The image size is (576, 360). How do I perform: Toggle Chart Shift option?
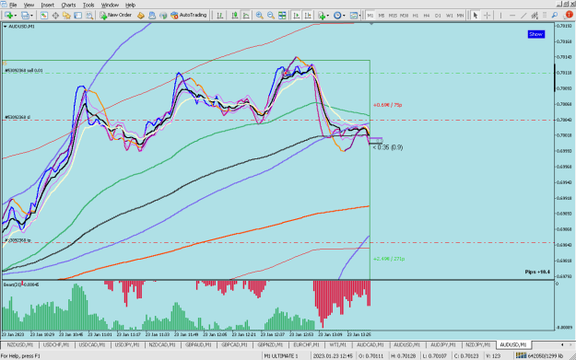[308, 16]
